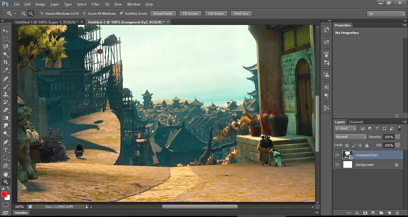Select the Pen tool
Image resolution: width=408 pixels, height=217 pixels.
pos(6,142)
